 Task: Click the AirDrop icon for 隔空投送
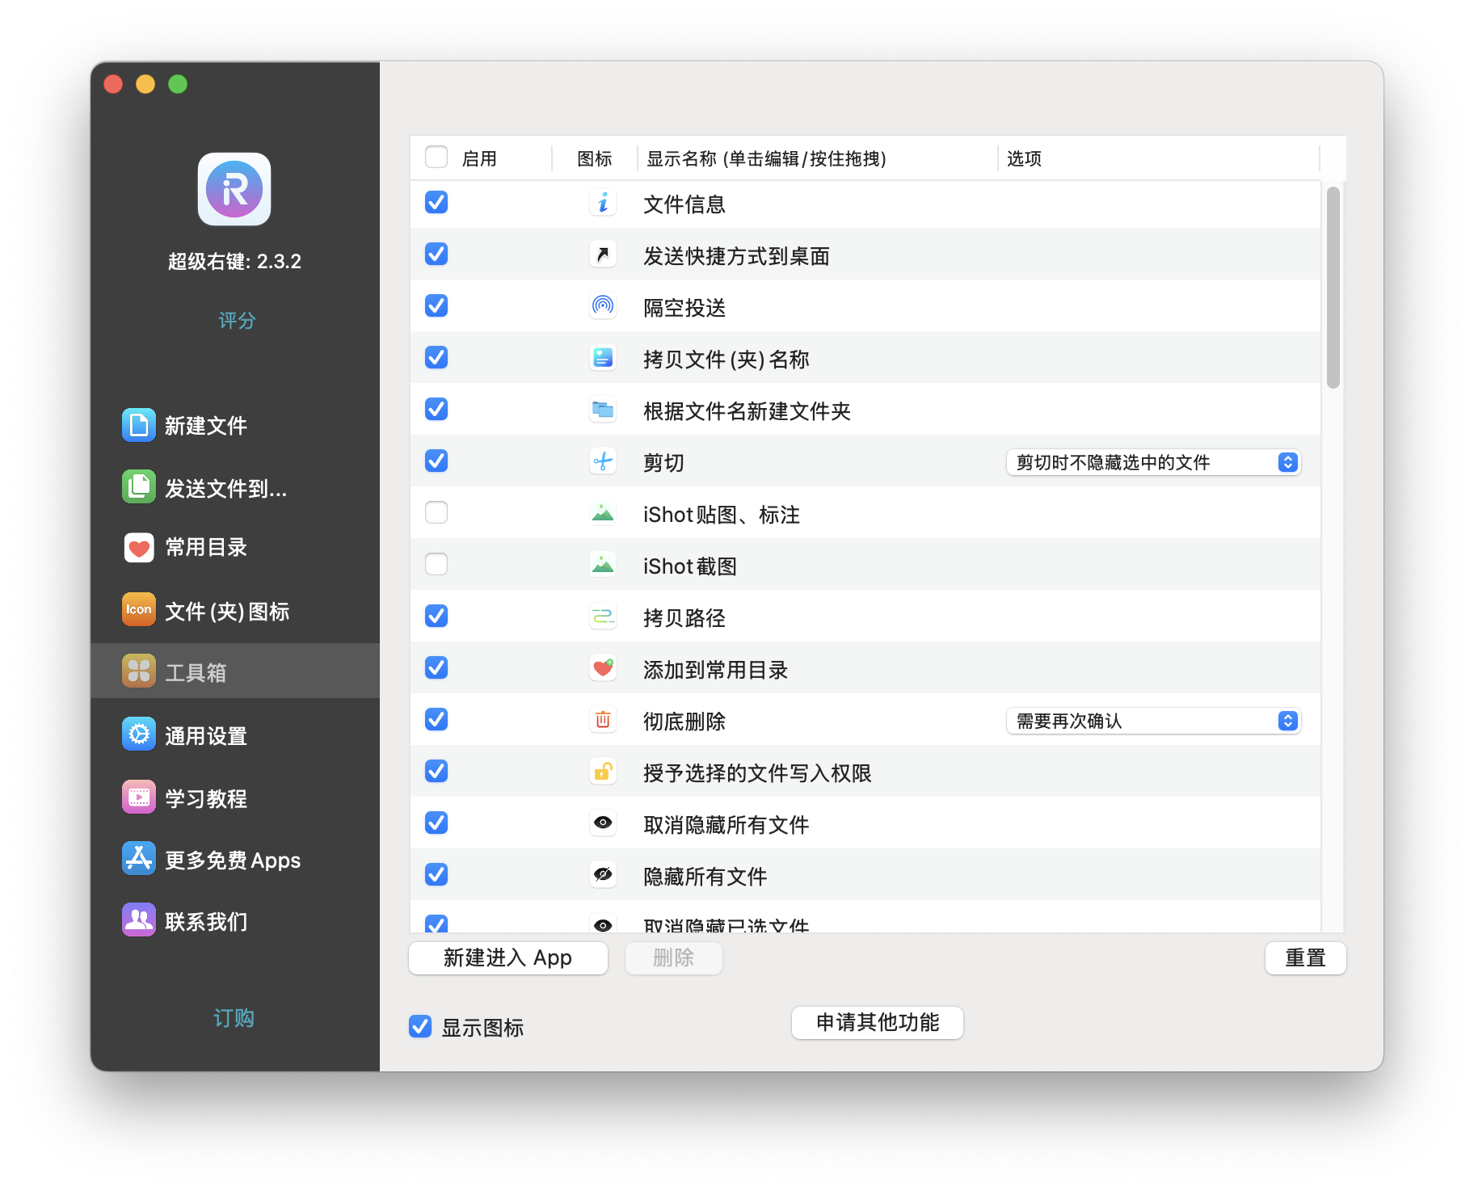(603, 306)
